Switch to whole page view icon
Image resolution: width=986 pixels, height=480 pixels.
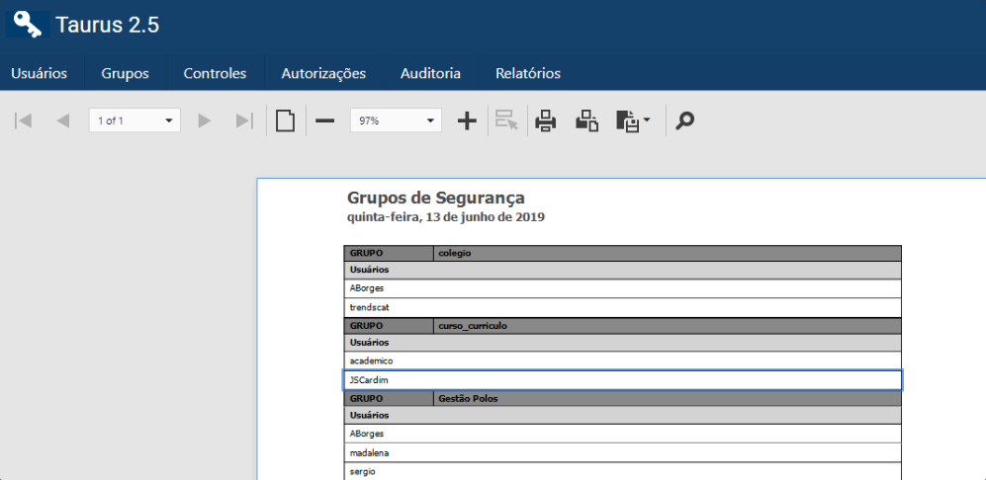pos(285,120)
